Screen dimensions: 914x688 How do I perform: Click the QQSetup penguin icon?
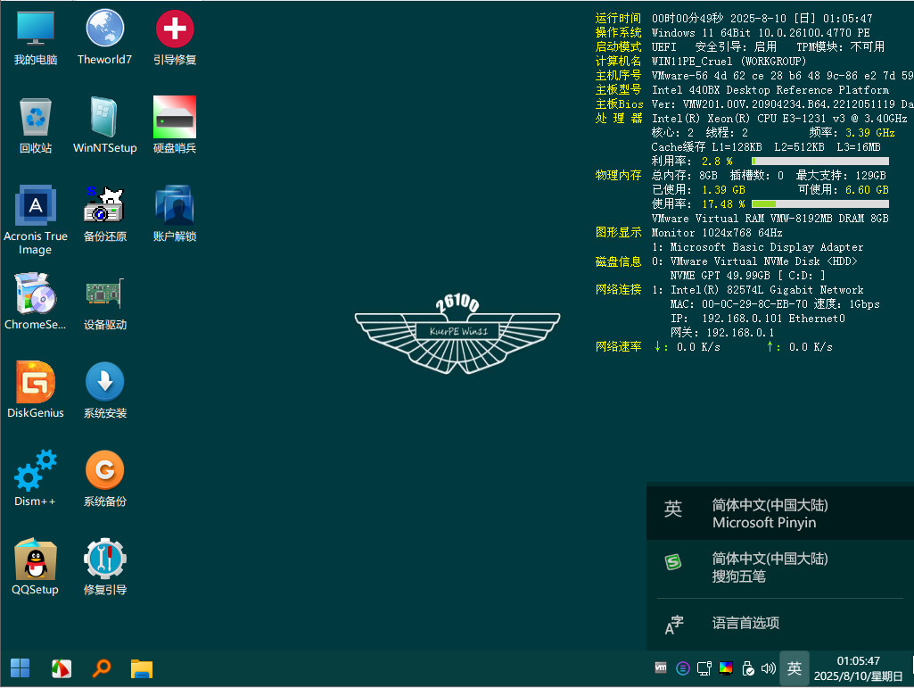(x=36, y=567)
